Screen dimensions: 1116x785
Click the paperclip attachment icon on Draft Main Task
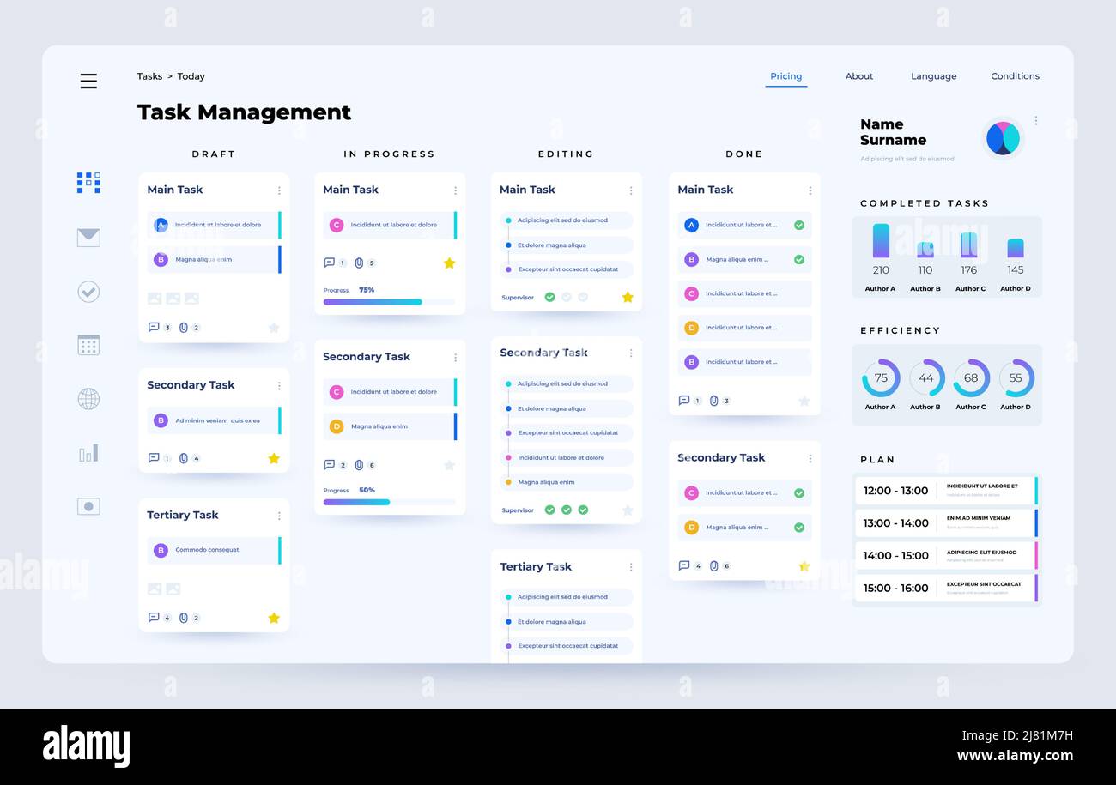click(182, 327)
